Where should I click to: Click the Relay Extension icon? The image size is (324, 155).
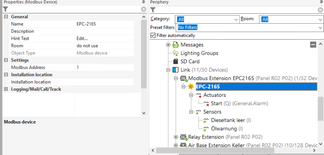click(183, 137)
